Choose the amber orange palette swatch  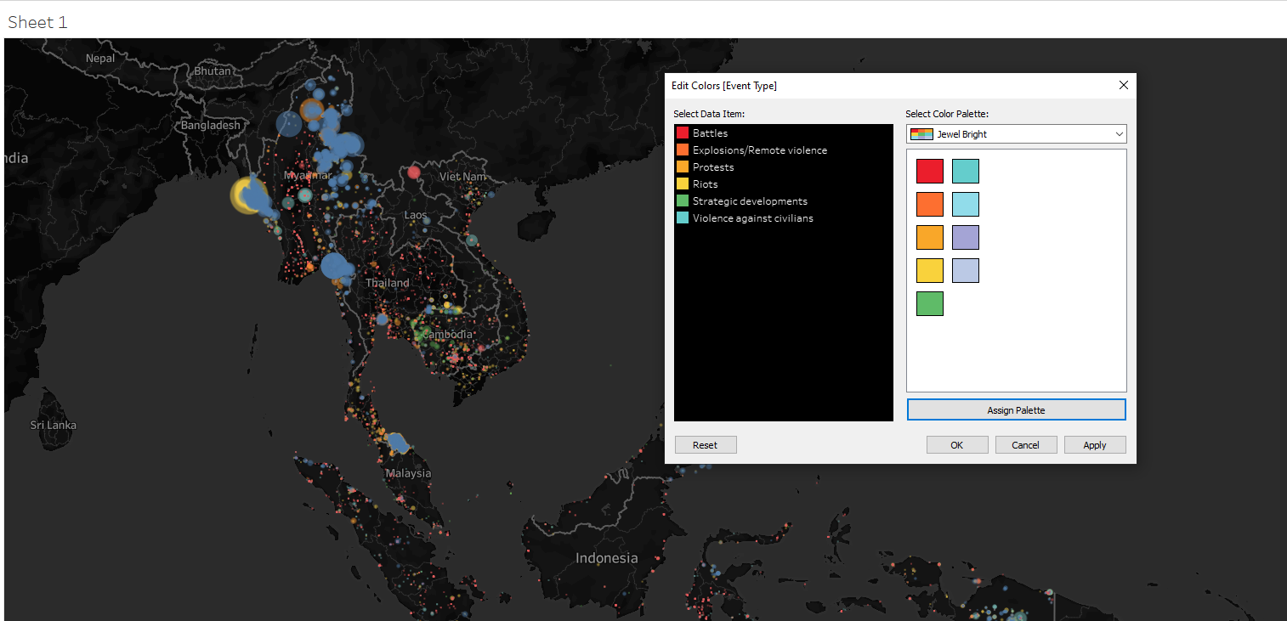[x=929, y=237]
